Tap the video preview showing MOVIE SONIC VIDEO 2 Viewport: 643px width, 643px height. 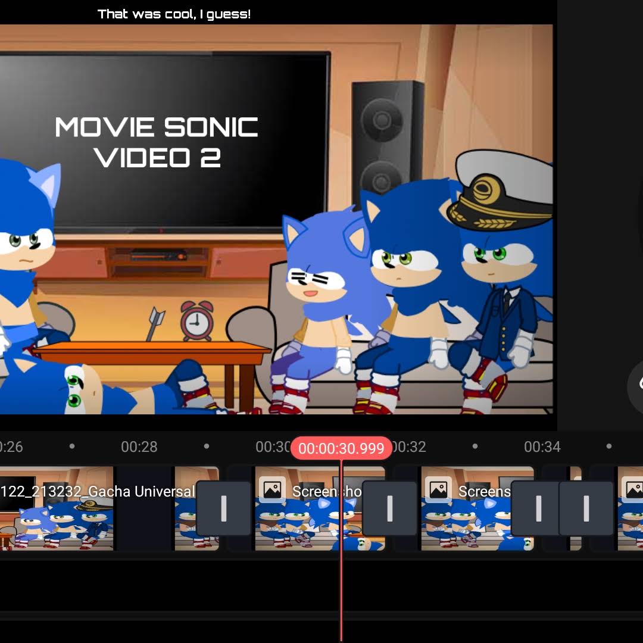pyautogui.click(x=276, y=219)
